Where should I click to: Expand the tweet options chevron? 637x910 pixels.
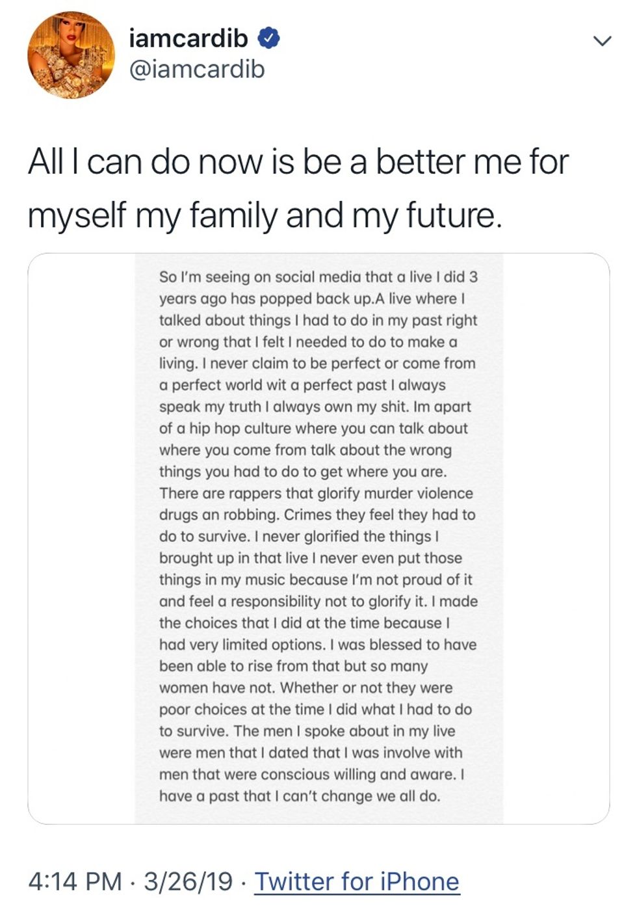point(603,41)
